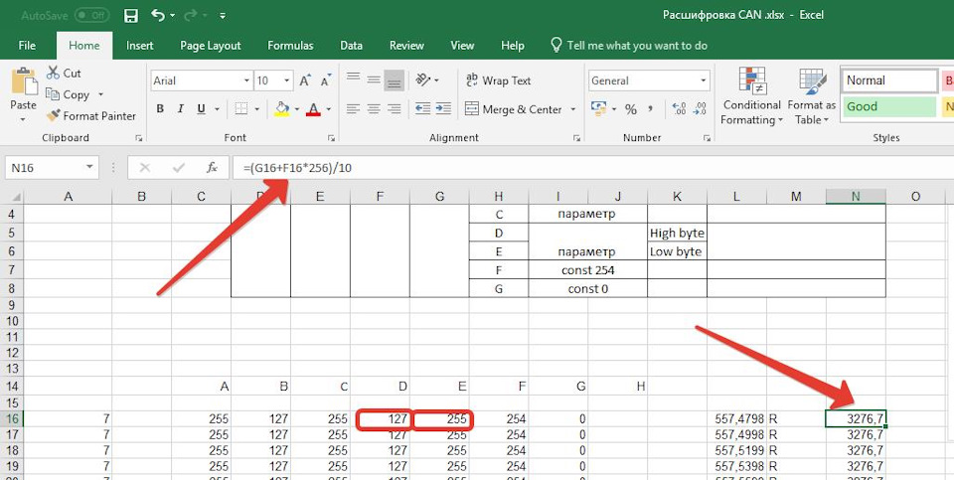Screen dimensions: 954x480
Task: Toggle Underline formatting
Action: pos(201,109)
